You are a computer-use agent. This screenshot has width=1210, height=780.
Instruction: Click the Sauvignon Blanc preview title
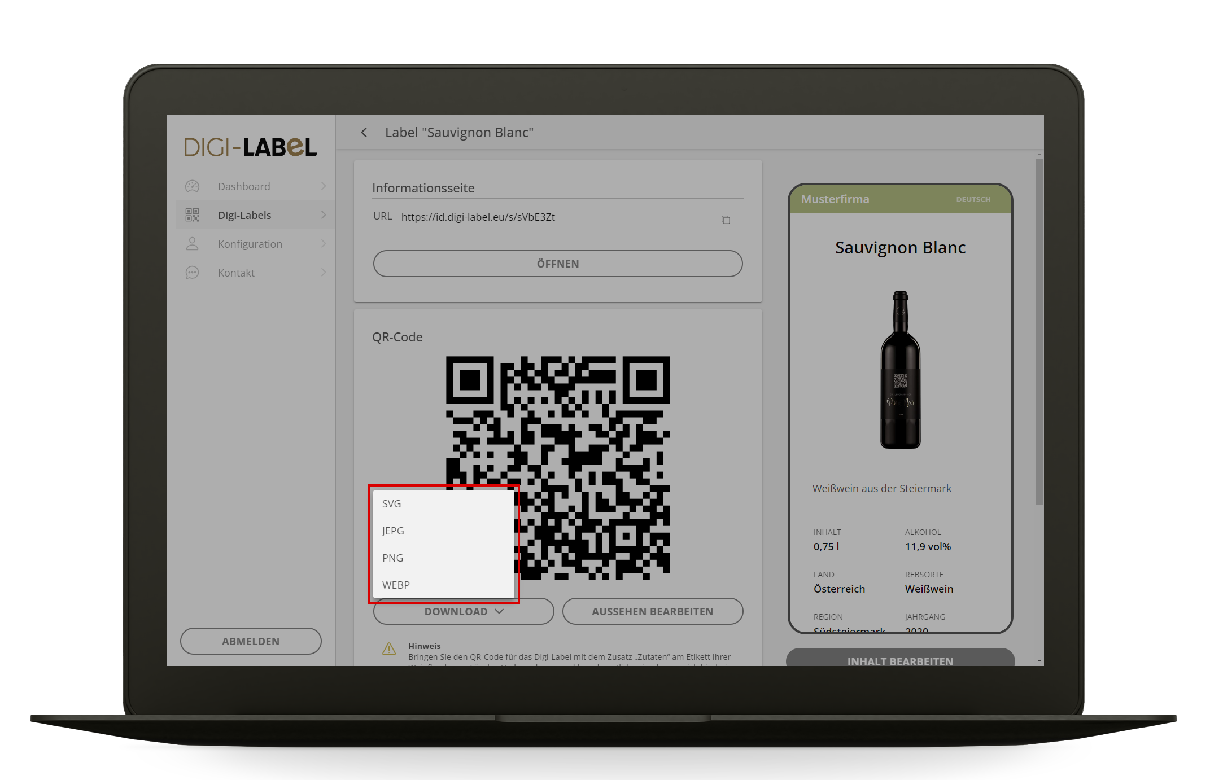[x=901, y=248]
